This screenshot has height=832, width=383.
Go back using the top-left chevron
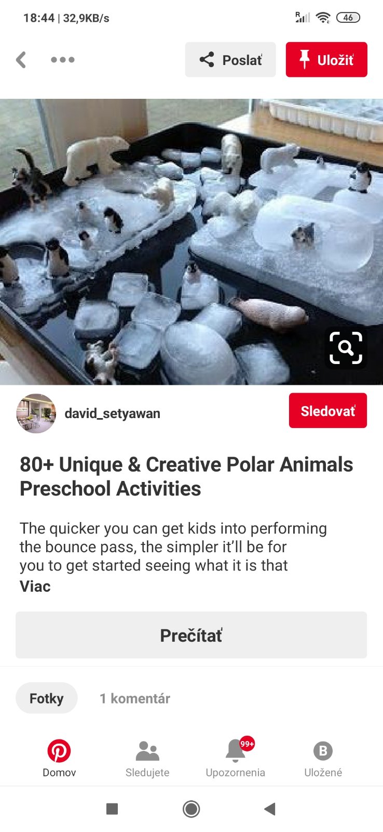21,60
